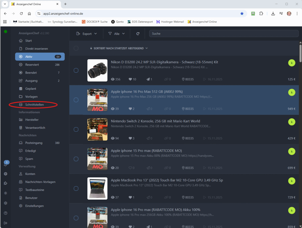The height and width of the screenshot is (228, 302).
Task: Toggle the select-all checkbox in the list header
Action: point(76,48)
